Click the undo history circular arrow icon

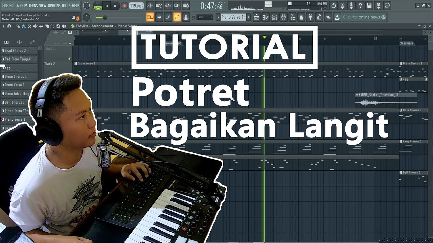point(334,6)
